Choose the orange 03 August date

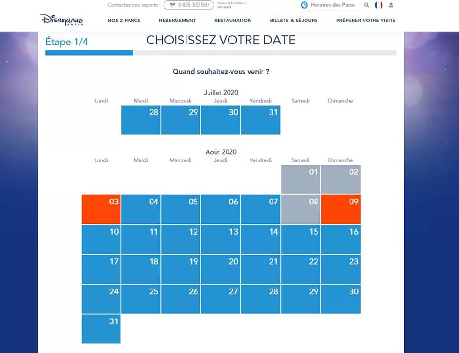pyautogui.click(x=101, y=209)
